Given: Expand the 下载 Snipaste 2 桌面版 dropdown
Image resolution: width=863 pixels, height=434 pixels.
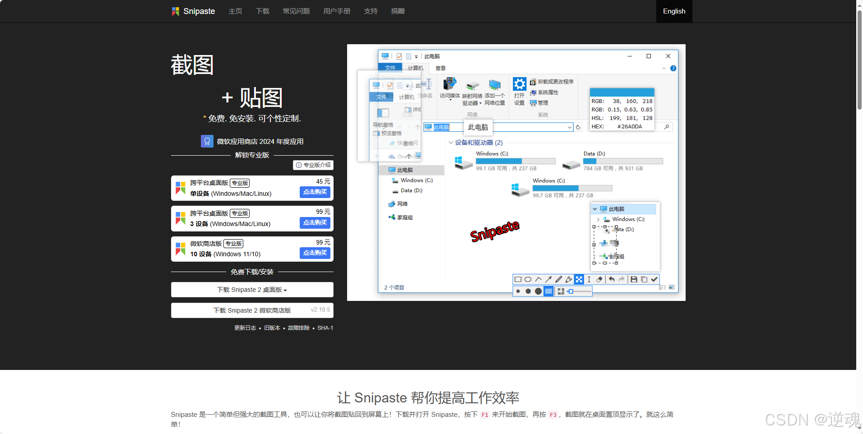Looking at the screenshot, I should [252, 290].
